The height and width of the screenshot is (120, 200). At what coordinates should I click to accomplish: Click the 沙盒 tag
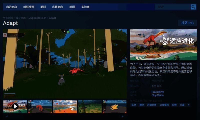point(182,105)
